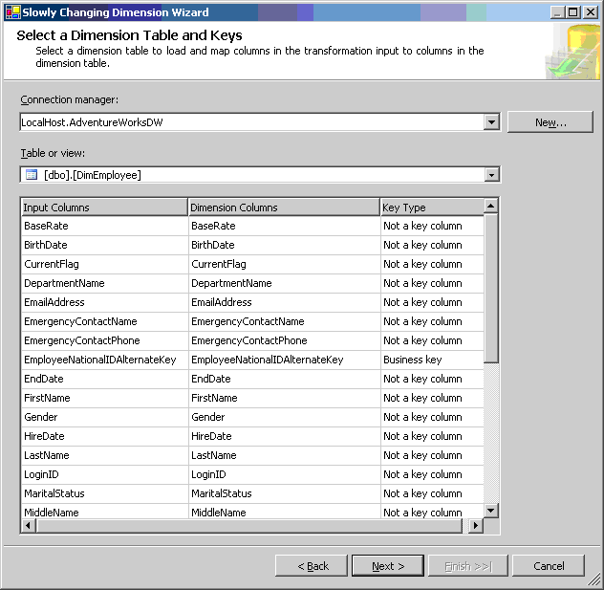
Task: Select the BaseRate dimension column cell
Action: click(283, 226)
